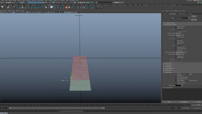The width and height of the screenshot is (202, 114).
Task: Toggle the Display Triangles checkbox
Action: (176, 42)
